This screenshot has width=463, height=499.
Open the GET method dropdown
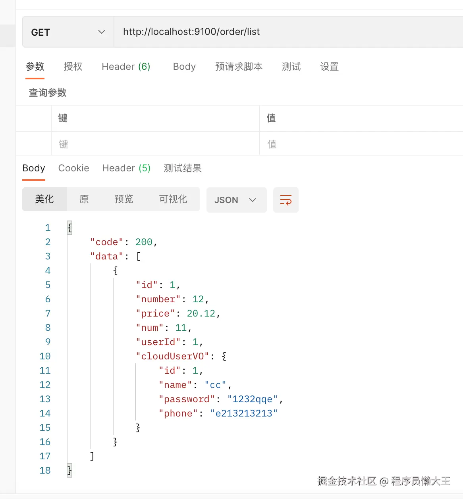pyautogui.click(x=68, y=32)
